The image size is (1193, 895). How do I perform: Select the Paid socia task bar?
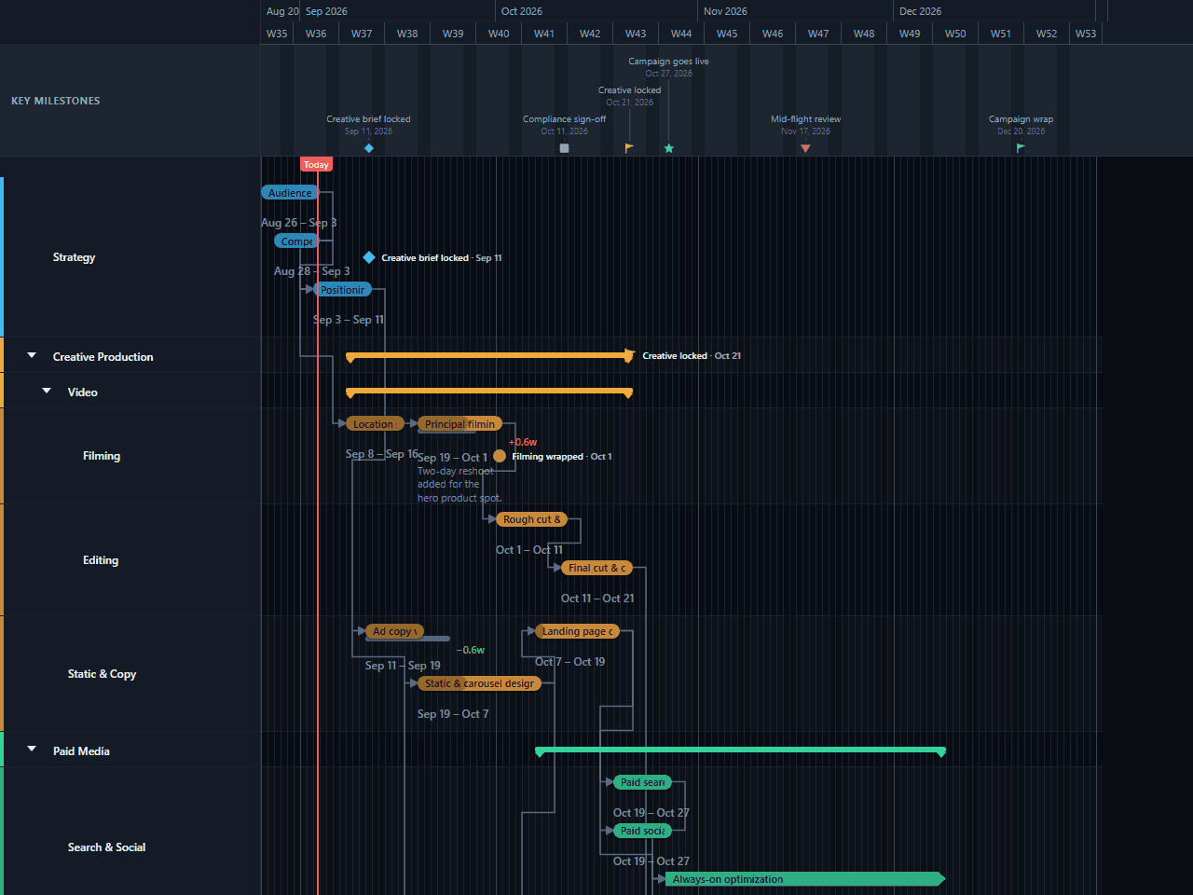[x=642, y=831]
